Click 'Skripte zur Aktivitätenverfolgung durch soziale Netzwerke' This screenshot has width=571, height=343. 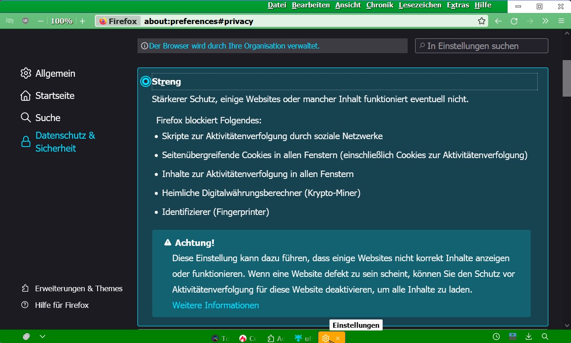[x=272, y=136]
